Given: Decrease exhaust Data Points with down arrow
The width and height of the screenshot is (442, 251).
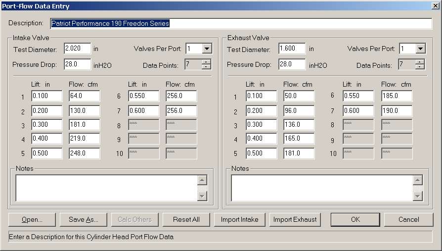Looking at the screenshot, I should (420, 67).
